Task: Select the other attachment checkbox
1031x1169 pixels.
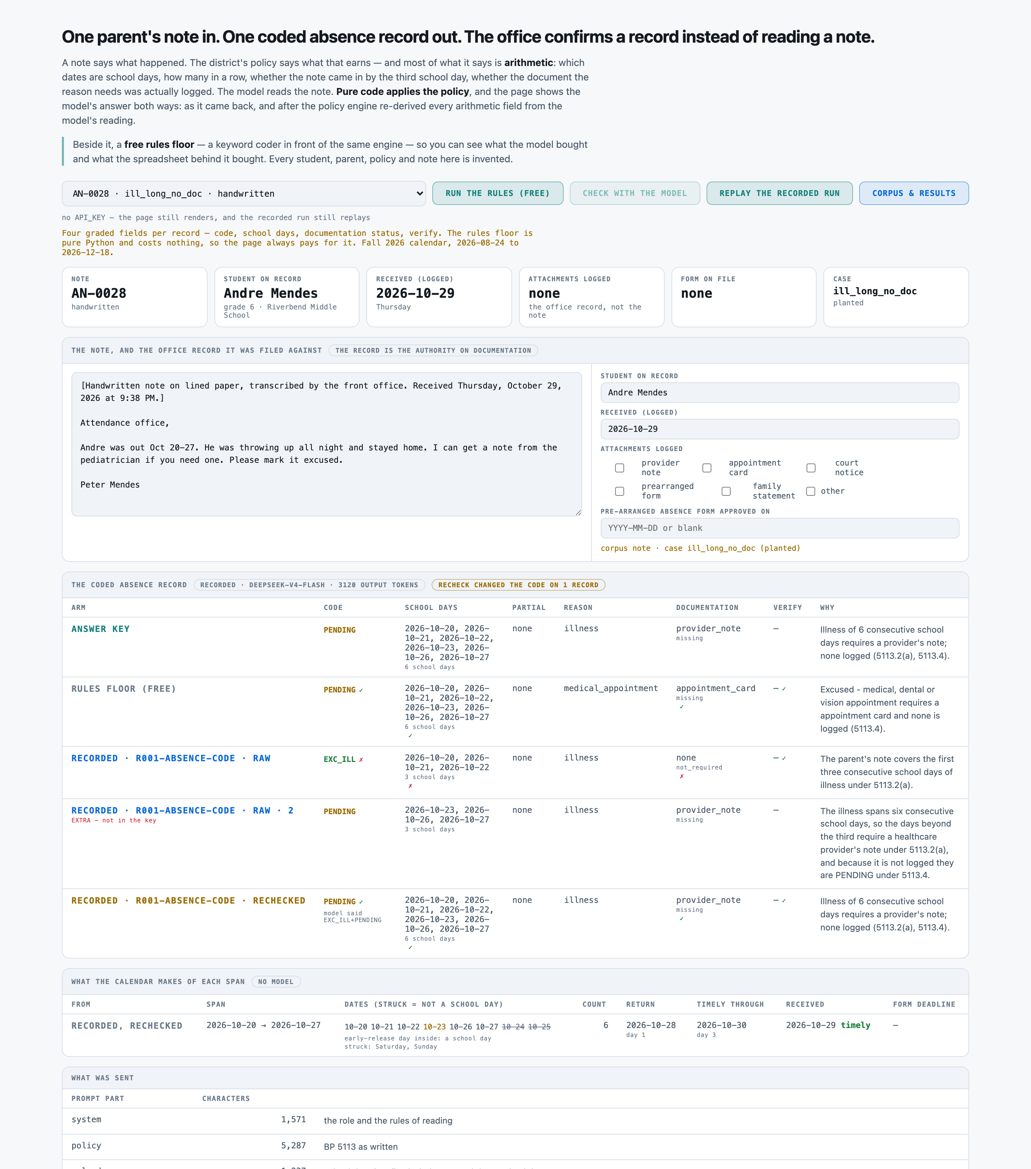Action: (810, 491)
